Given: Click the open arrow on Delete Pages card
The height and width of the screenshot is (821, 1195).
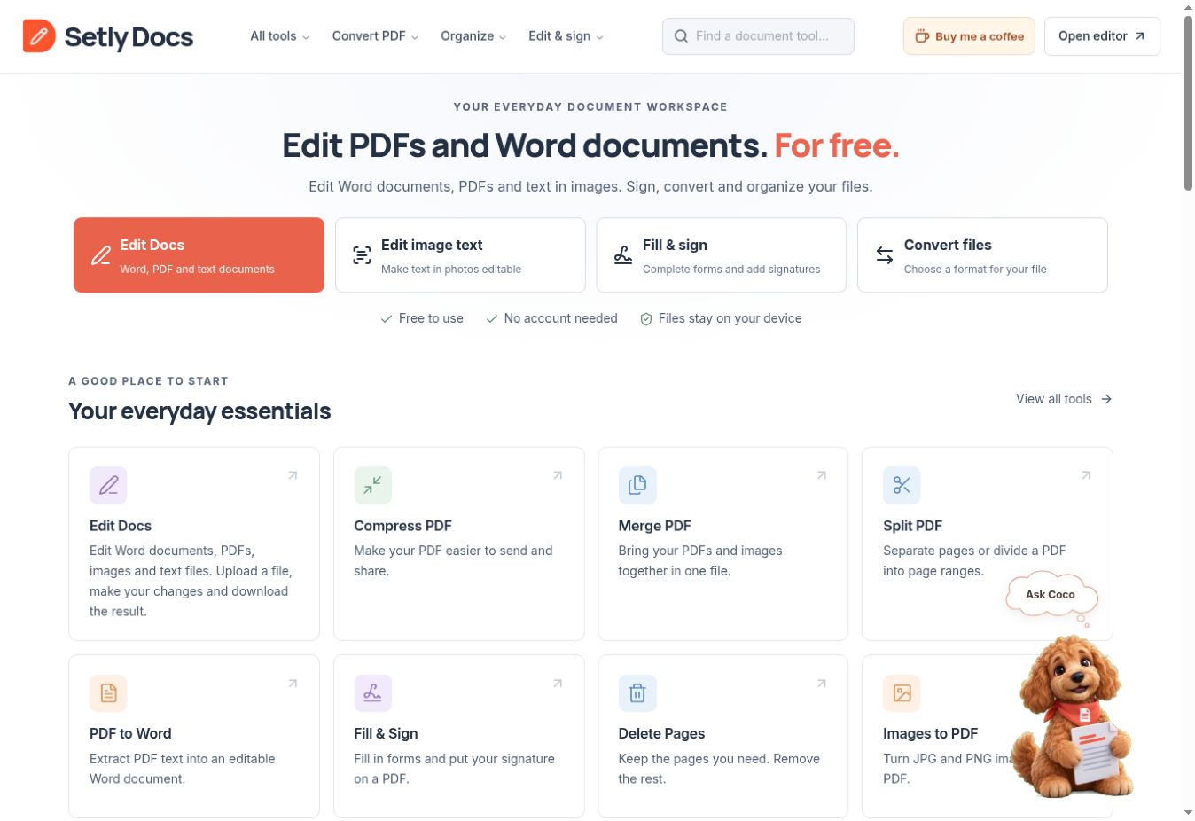Looking at the screenshot, I should (822, 684).
